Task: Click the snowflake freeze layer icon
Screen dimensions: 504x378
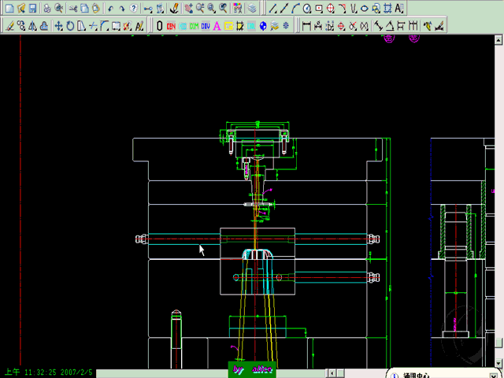Action: (x=286, y=26)
